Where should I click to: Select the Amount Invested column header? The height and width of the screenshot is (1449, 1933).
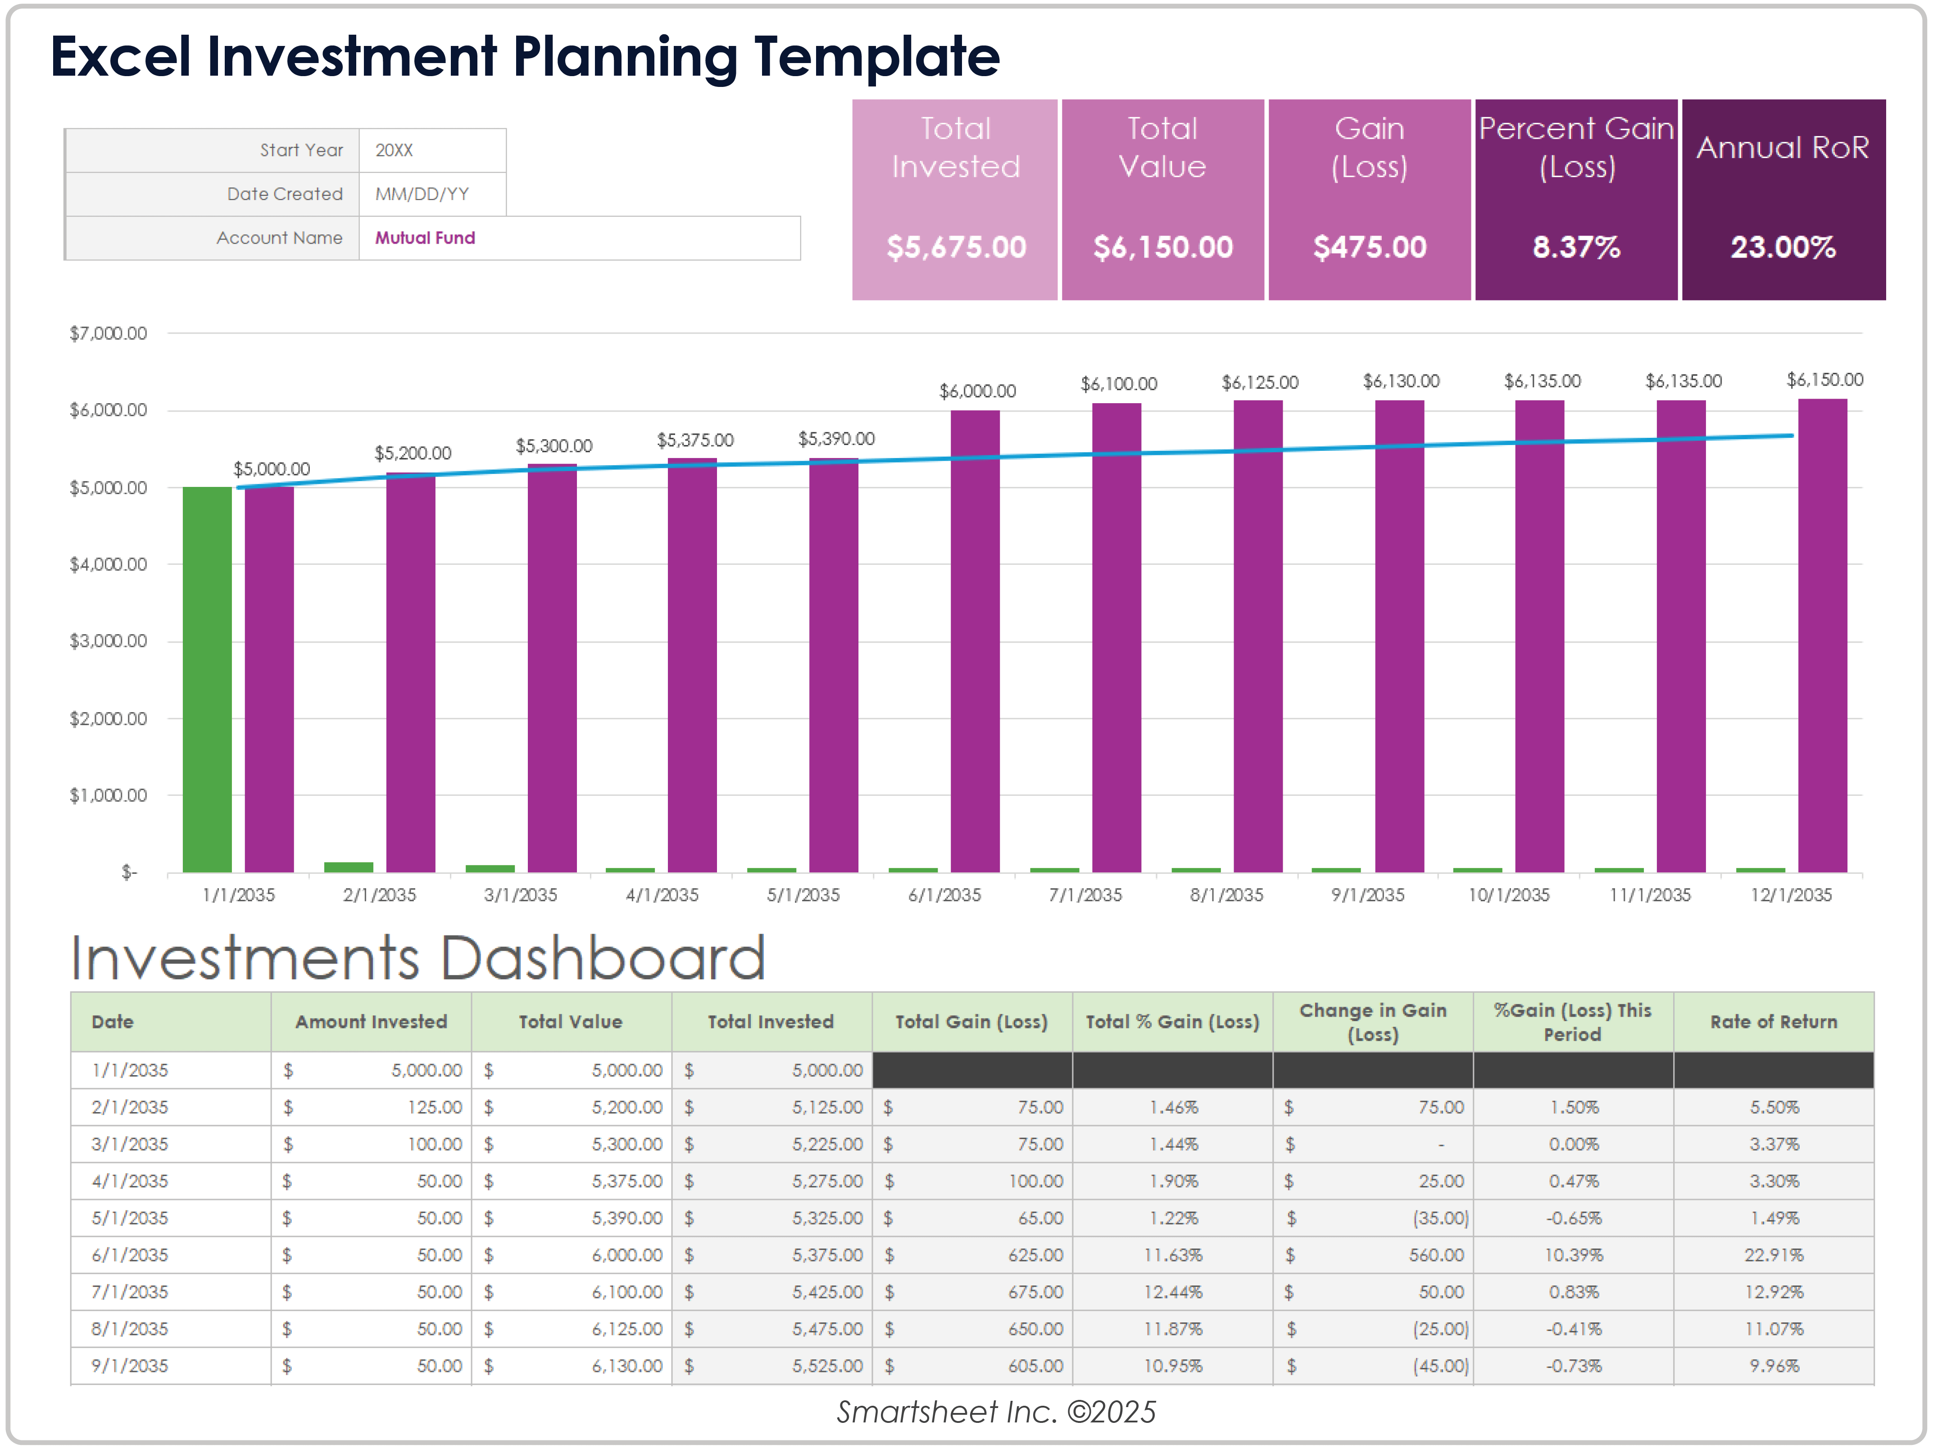pyautogui.click(x=371, y=1022)
